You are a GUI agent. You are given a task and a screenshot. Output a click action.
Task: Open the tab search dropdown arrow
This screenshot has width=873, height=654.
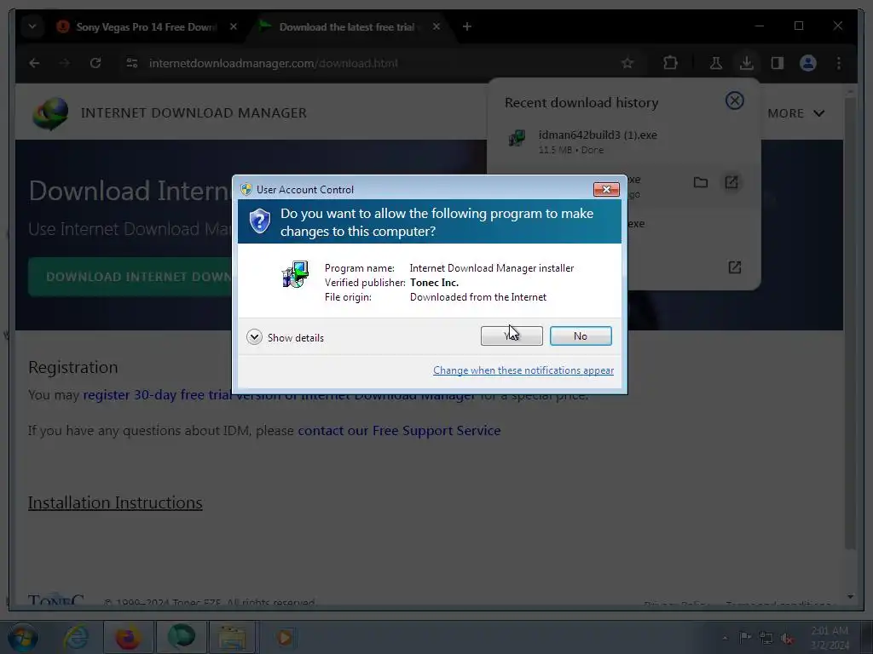32,26
